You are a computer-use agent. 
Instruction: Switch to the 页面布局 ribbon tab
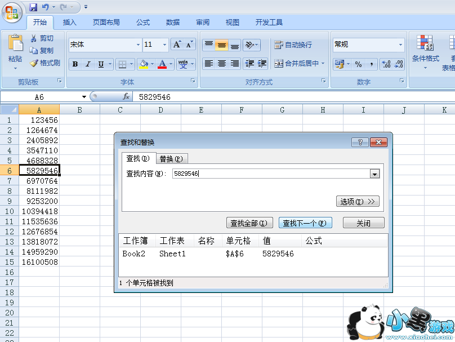click(x=106, y=23)
